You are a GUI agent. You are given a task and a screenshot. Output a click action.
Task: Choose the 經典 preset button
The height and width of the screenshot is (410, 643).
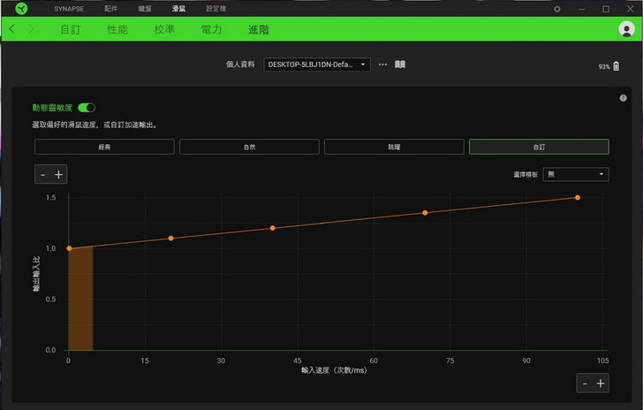click(104, 147)
